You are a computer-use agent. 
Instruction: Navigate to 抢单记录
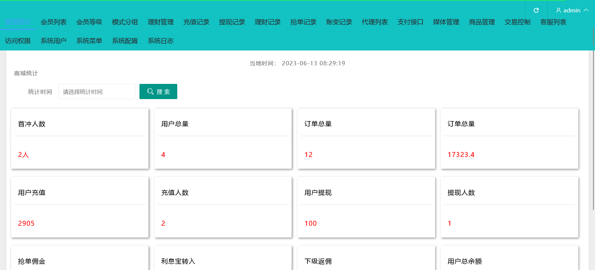click(303, 22)
